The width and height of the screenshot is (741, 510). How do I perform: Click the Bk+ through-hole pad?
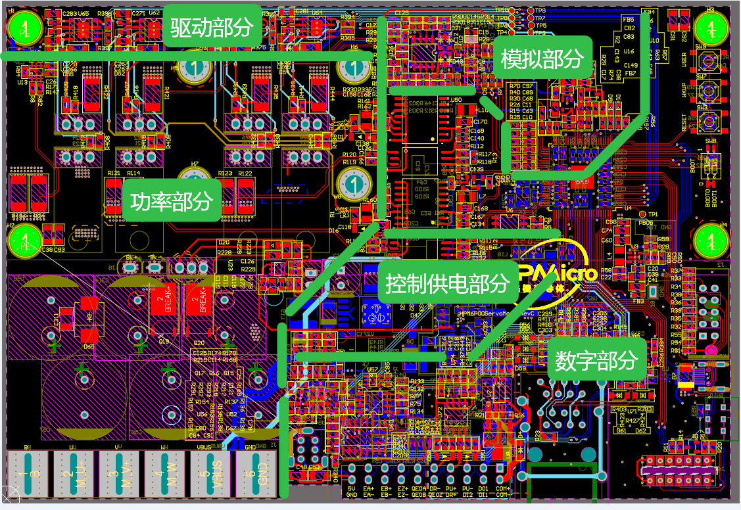point(131,267)
